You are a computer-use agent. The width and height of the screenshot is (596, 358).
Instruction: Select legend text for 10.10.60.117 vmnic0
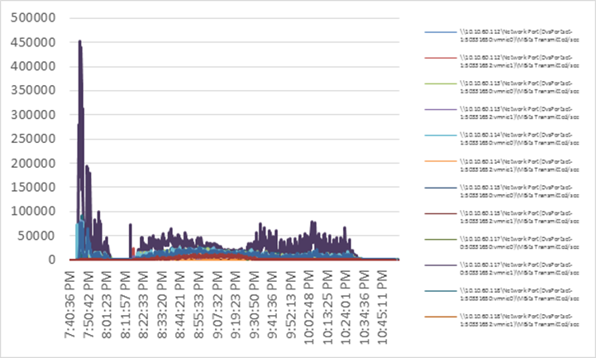click(519, 243)
